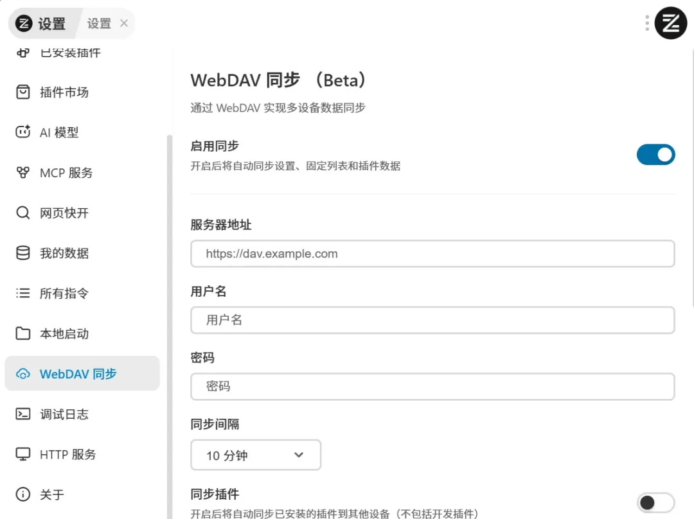Open the 网页快开 settings page
The image size is (694, 519).
click(82, 213)
